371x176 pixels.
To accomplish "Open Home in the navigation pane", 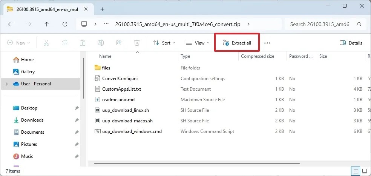I will 40,59.
